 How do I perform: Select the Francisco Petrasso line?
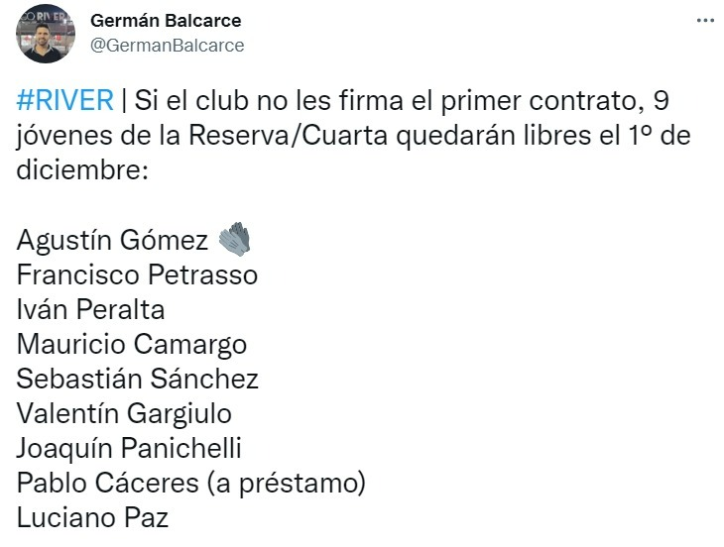click(137, 274)
